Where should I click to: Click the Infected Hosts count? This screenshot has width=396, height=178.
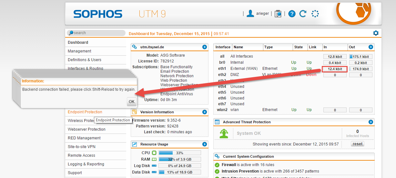pyautogui.click(x=357, y=131)
